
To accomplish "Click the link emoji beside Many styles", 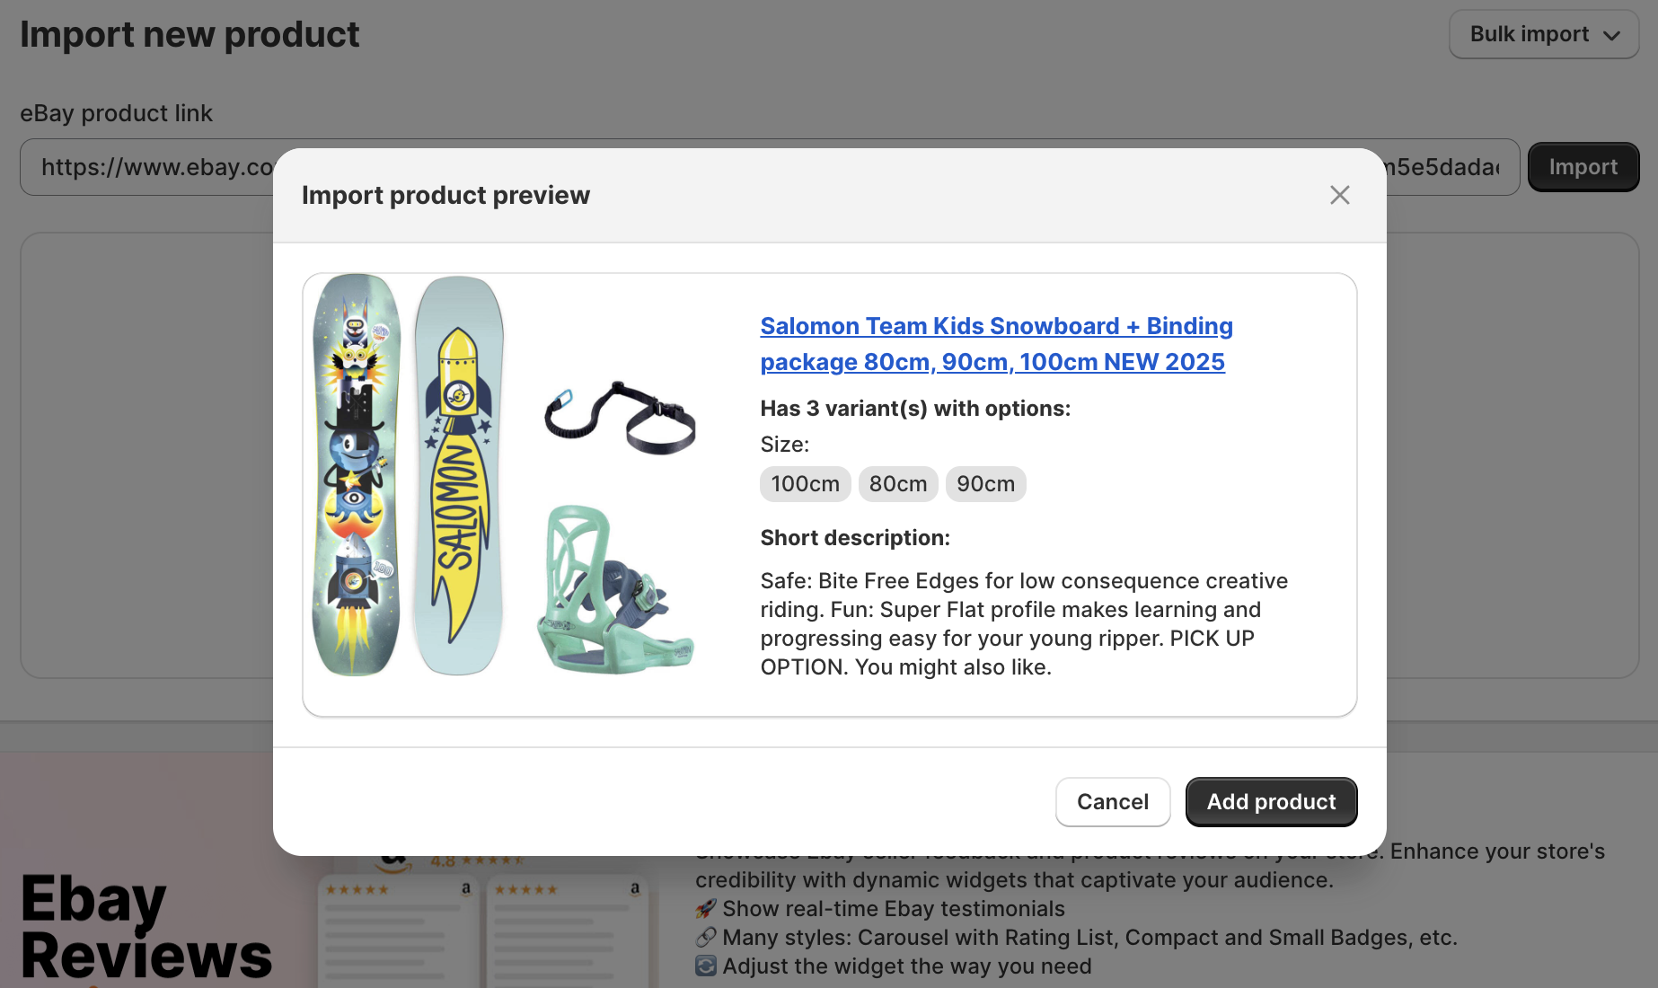I will tap(706, 938).
